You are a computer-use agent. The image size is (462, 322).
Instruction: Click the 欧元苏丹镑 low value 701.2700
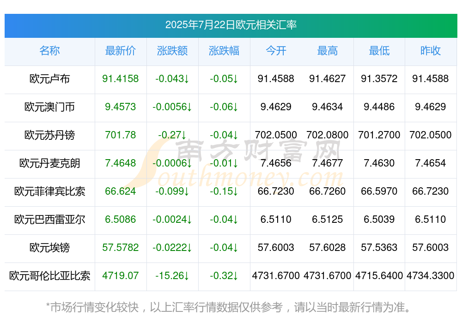click(379, 135)
